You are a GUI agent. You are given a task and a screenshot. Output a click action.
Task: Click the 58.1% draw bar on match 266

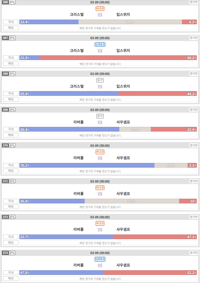click(130, 22)
